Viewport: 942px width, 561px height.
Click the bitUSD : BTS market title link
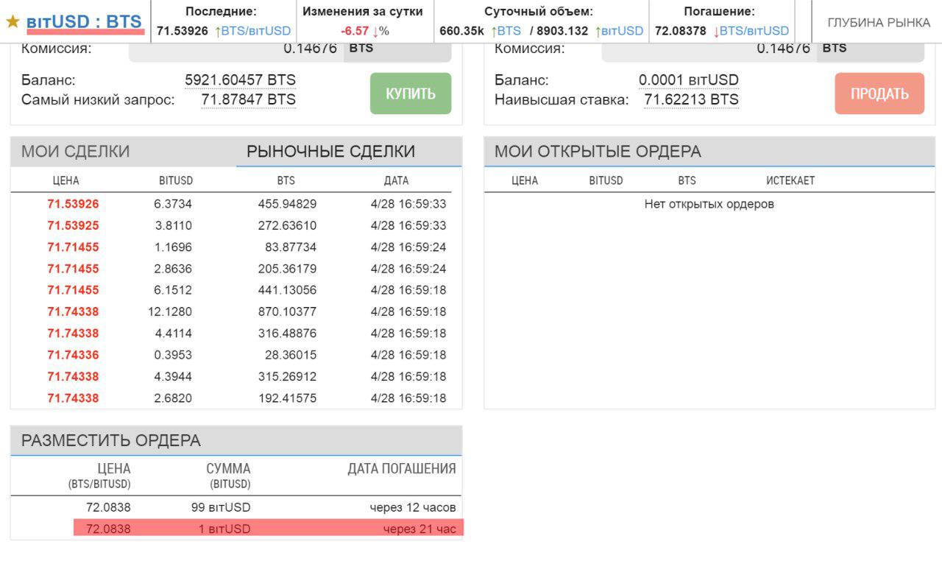click(84, 21)
